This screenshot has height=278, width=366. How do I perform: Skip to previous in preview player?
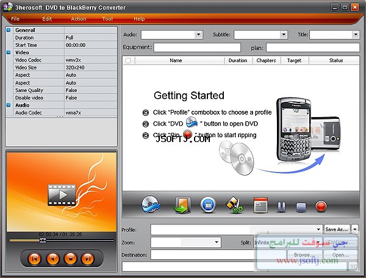click(34, 258)
